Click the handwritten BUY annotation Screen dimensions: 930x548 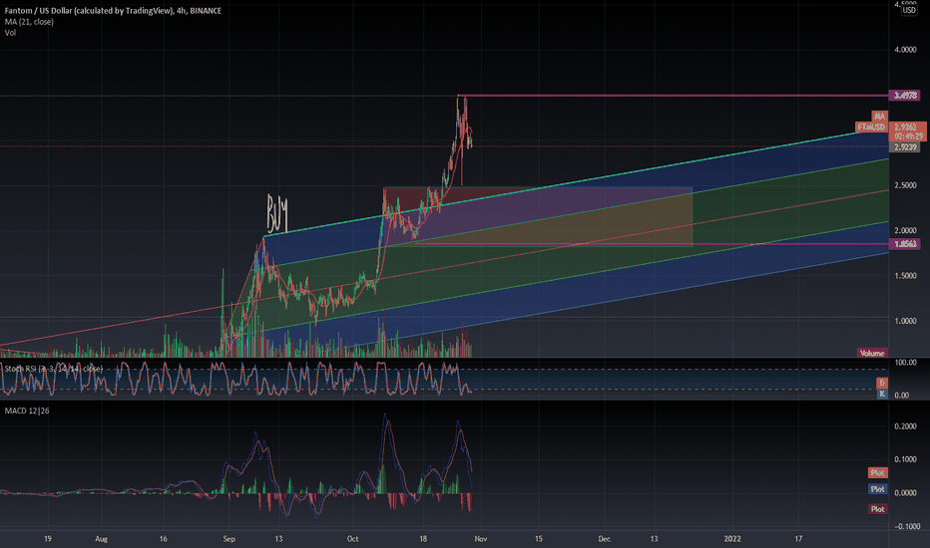pyautogui.click(x=277, y=213)
